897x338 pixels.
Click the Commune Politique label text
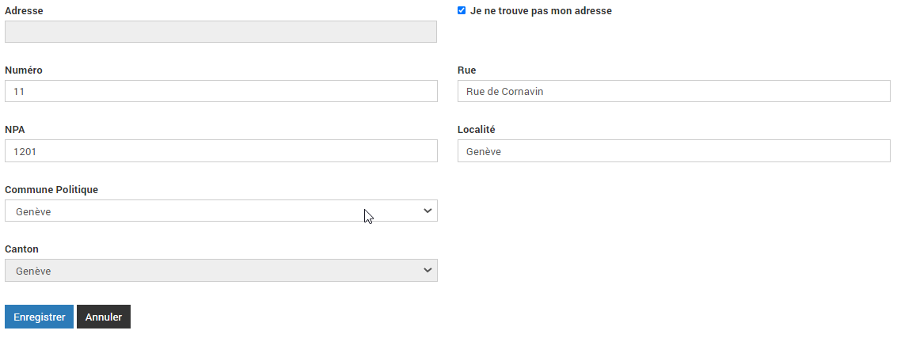click(51, 190)
